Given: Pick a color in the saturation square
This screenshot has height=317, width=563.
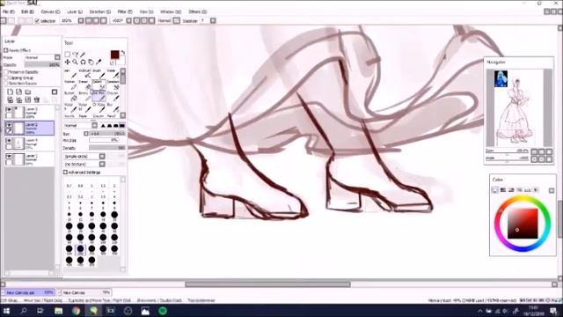Looking at the screenshot, I should pos(523,224).
